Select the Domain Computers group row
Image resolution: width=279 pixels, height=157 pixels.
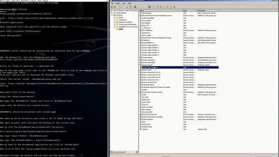179,60
